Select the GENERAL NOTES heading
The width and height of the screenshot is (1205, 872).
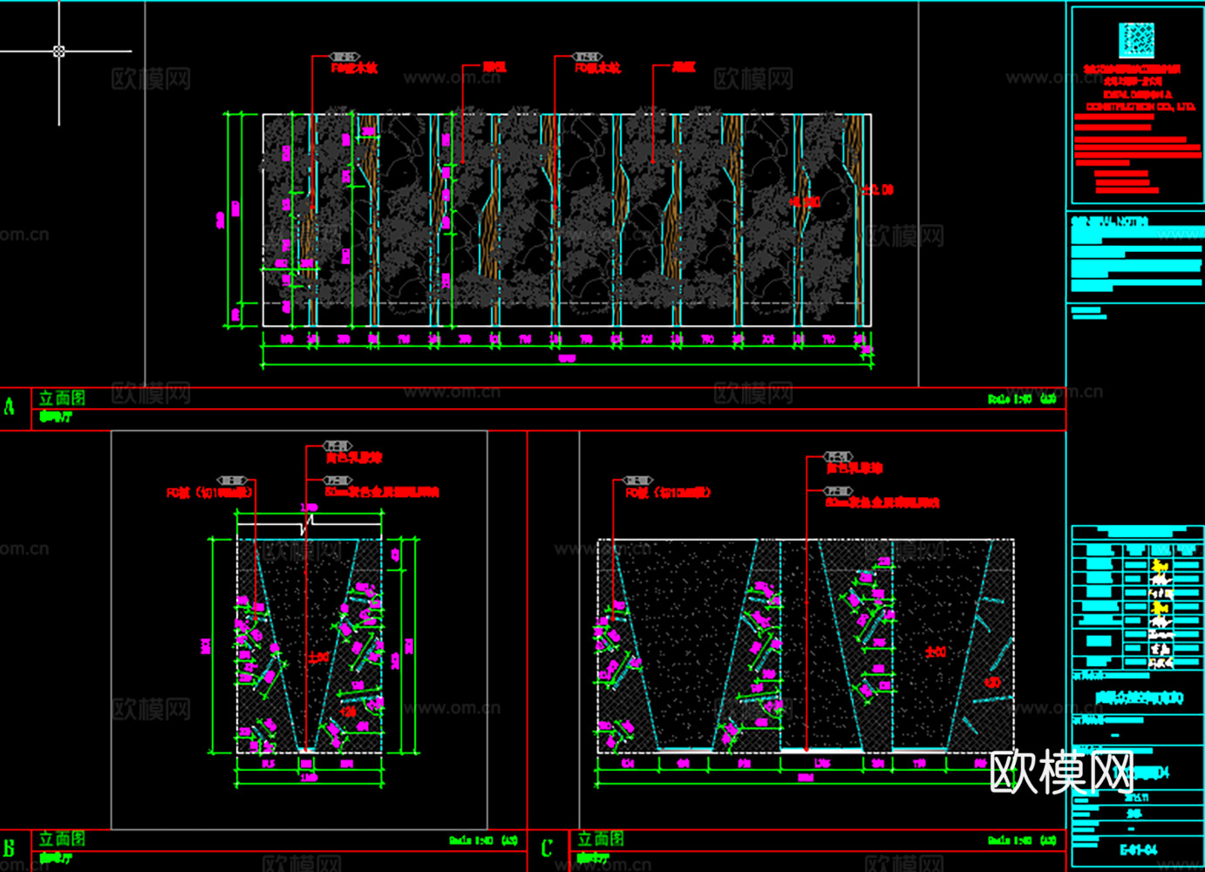click(1110, 222)
